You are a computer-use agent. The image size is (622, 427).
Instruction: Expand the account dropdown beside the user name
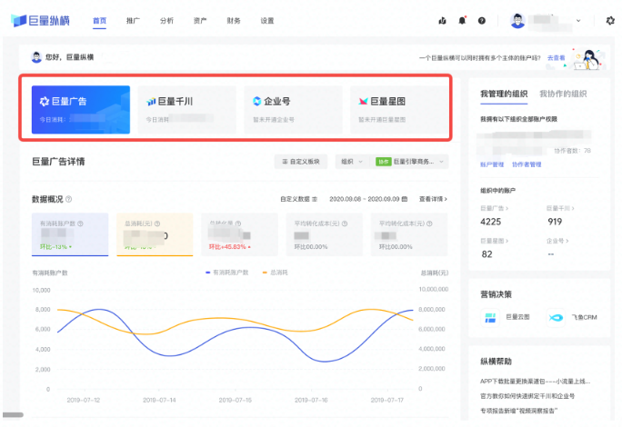[x=578, y=21]
